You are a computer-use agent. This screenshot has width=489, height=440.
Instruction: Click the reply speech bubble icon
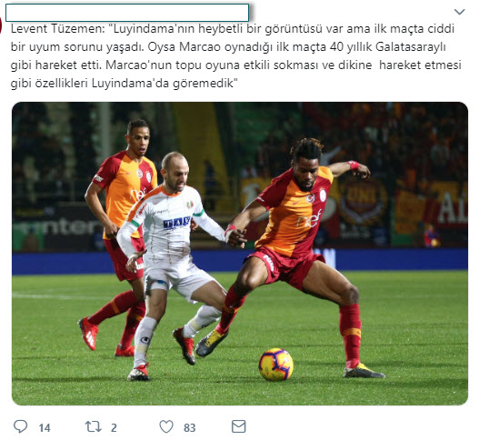(21, 426)
